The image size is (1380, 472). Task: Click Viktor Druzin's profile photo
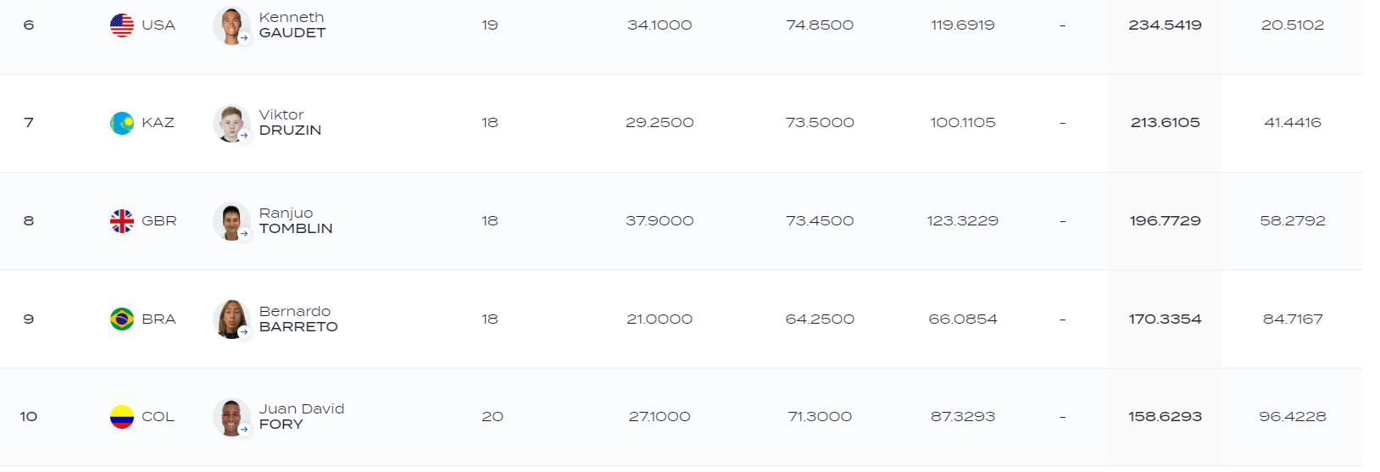click(x=231, y=123)
